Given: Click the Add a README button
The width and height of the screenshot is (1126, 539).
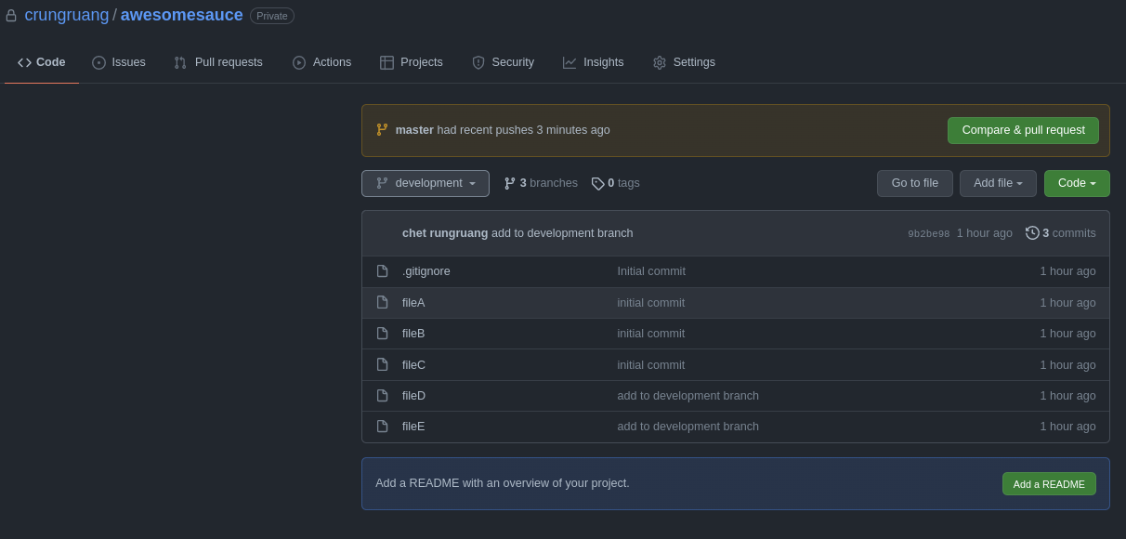Looking at the screenshot, I should (1049, 483).
